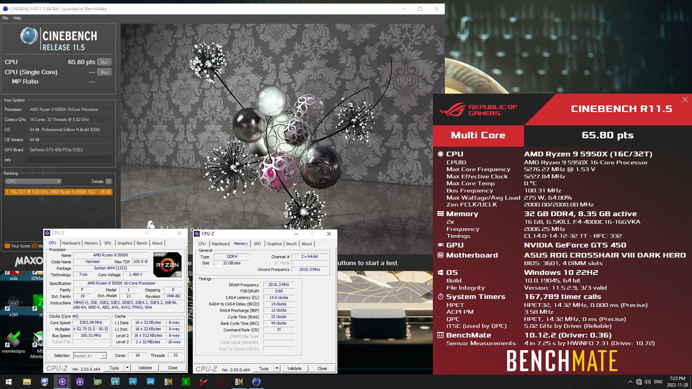Click Validate in CPU-Z memory window
Image resolution: width=692 pixels, height=389 pixels.
pyautogui.click(x=294, y=369)
